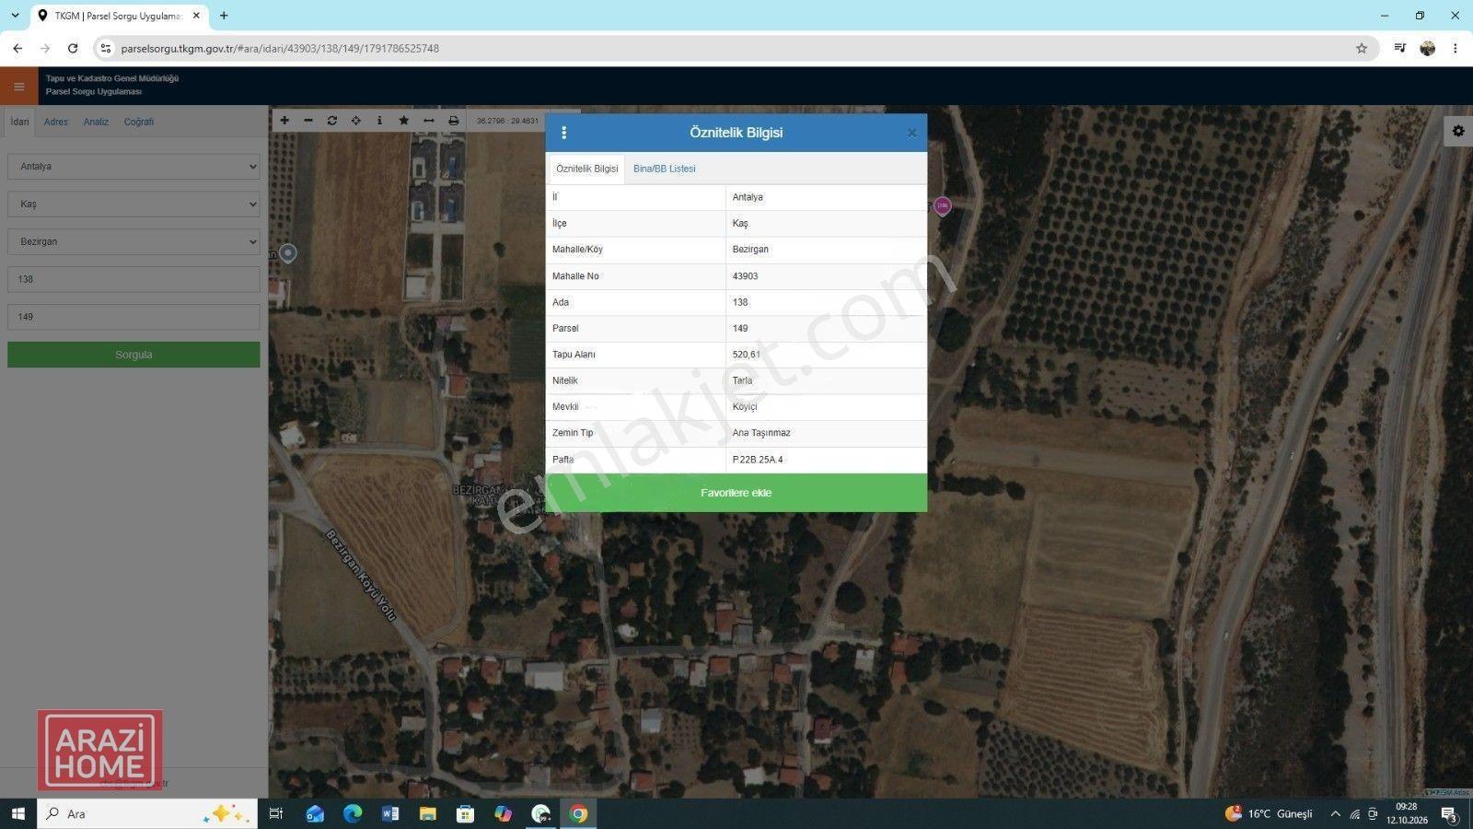The image size is (1473, 829).
Task: Bookmark this page with the star icon
Action: pyautogui.click(x=1362, y=48)
